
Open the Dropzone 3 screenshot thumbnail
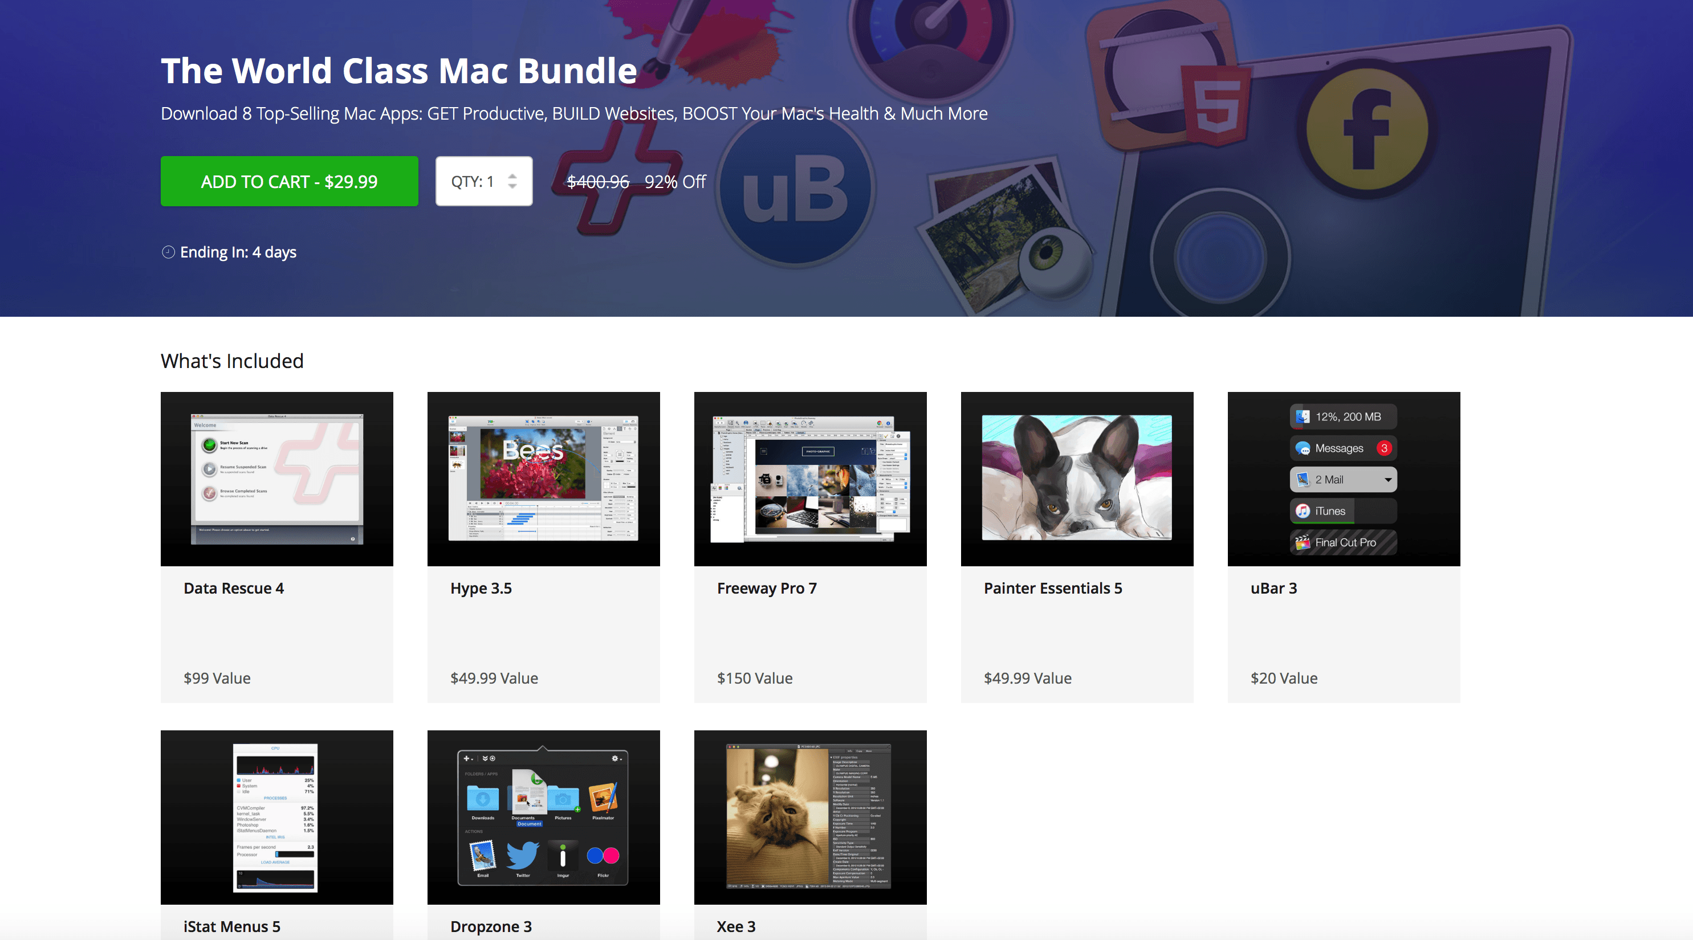[543, 817]
